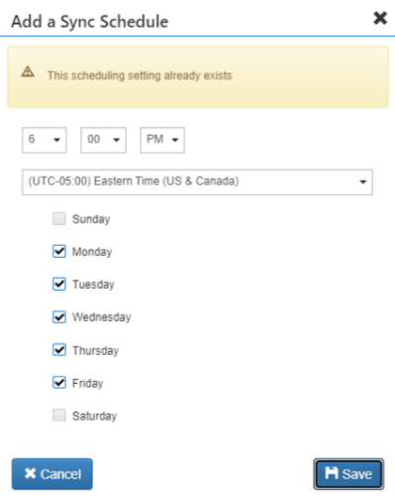This screenshot has width=395, height=499.
Task: Uncheck the Monday checkbox
Action: [59, 251]
